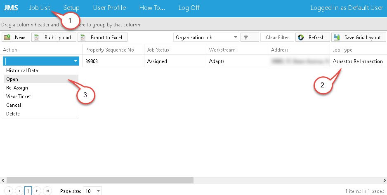The width and height of the screenshot is (387, 195).
Task: Go to first page of grid
Action: tap(9, 191)
